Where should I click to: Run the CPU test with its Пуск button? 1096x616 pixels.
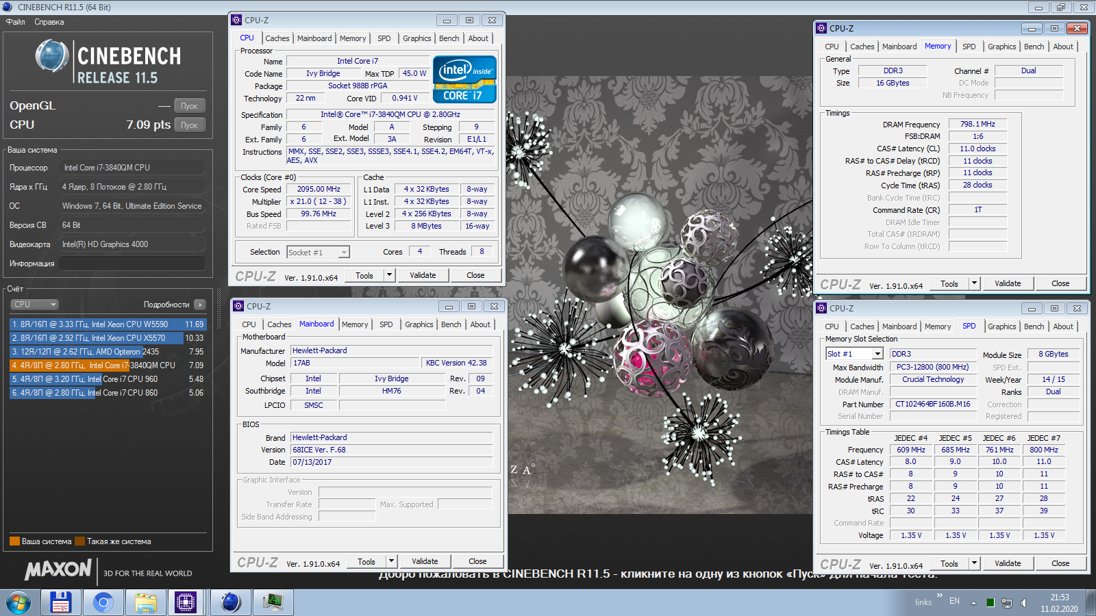coord(189,125)
